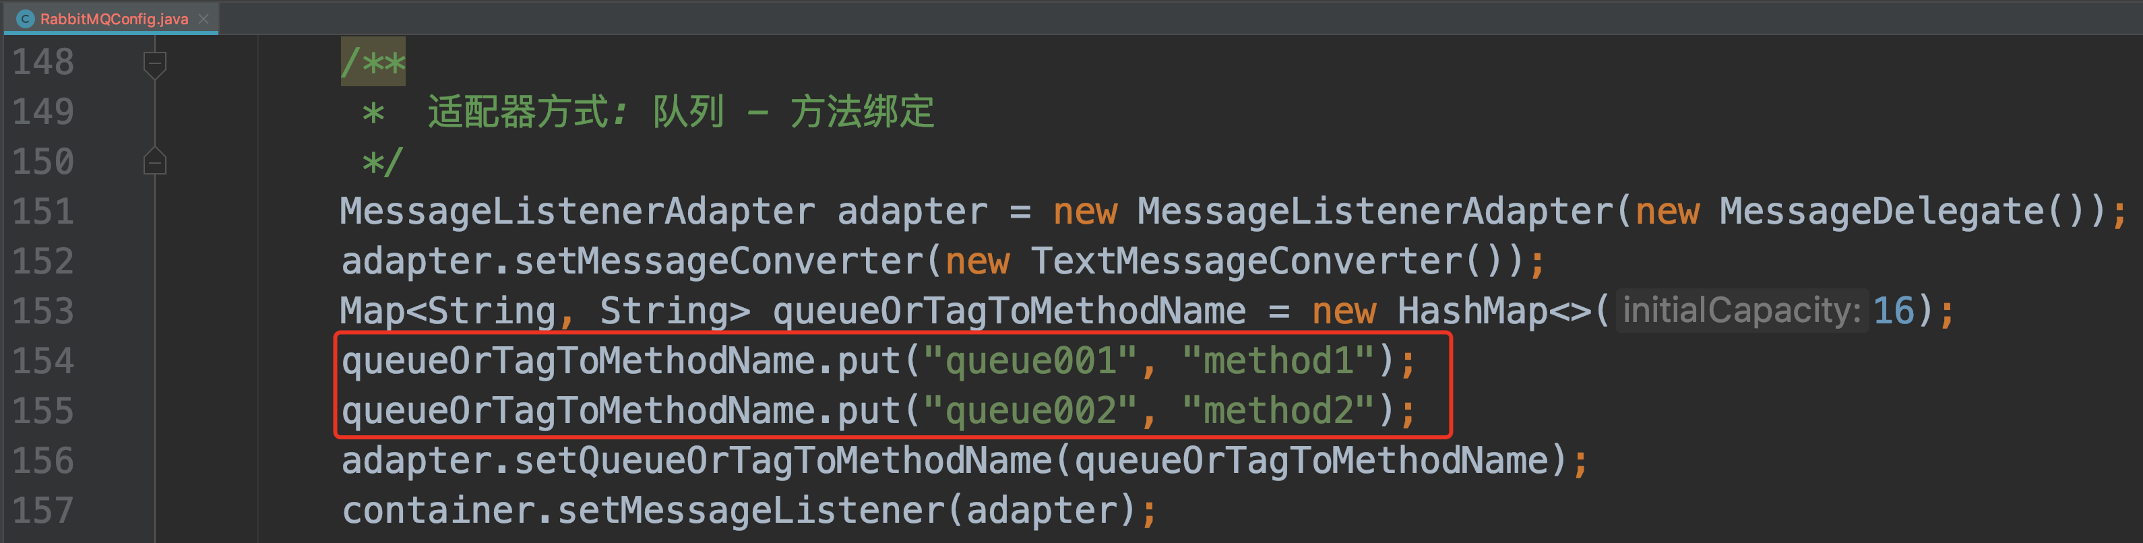The width and height of the screenshot is (2143, 543).
Task: Click the "queue002" string literal
Action: (x=1031, y=411)
